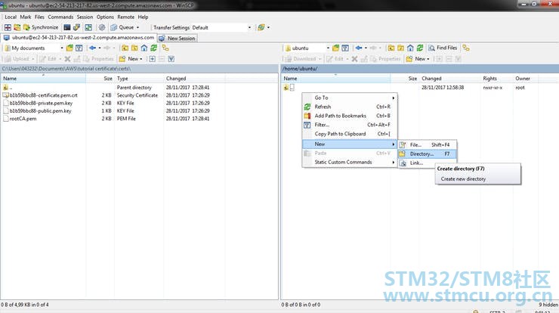Select the ubuntu@ec2 session tab
The image size is (559, 313).
point(79,38)
